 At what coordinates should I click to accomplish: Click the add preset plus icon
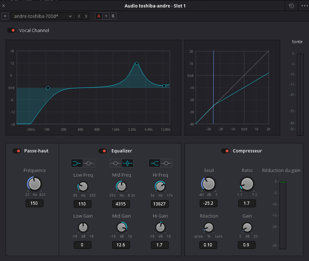click(5, 16)
